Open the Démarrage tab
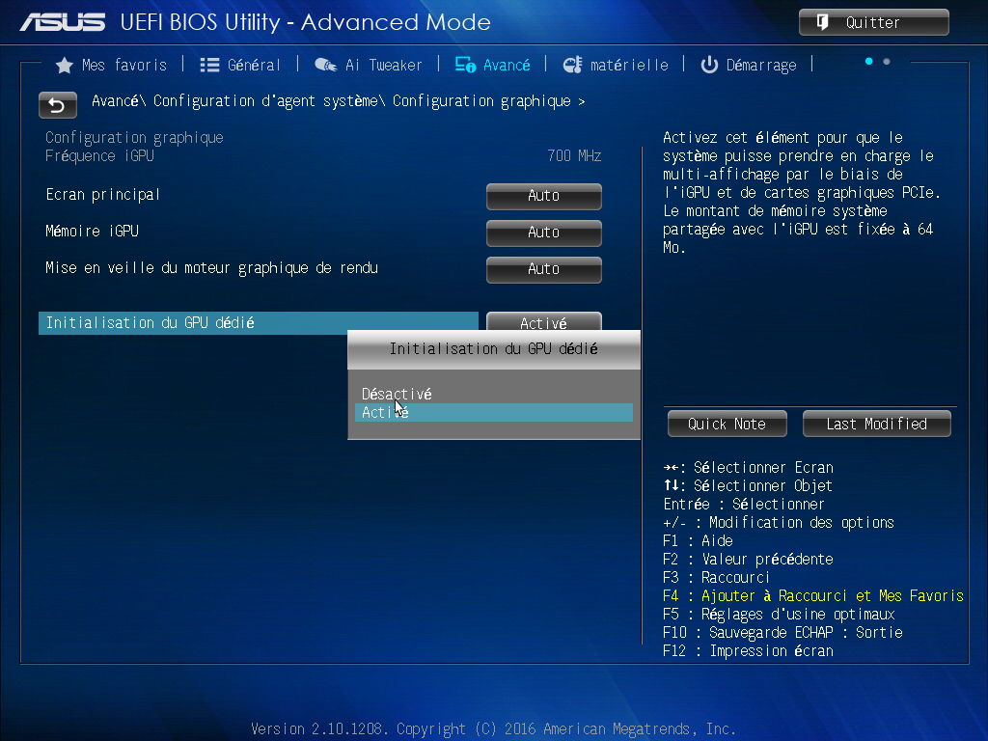 [x=749, y=65]
